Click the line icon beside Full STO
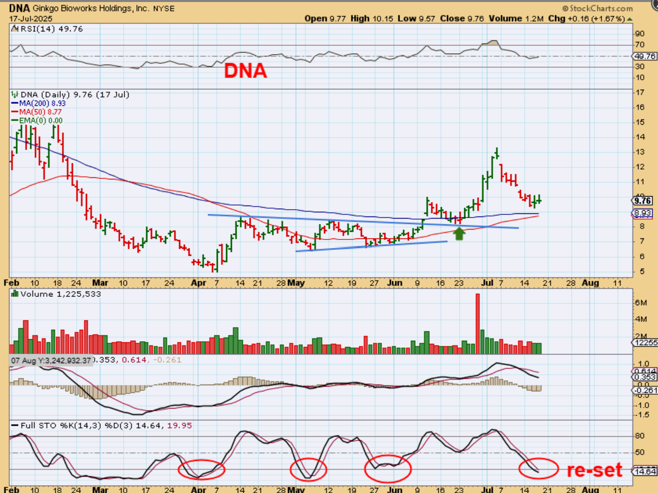Screen dimensions: 658x493 pyautogui.click(x=15, y=426)
